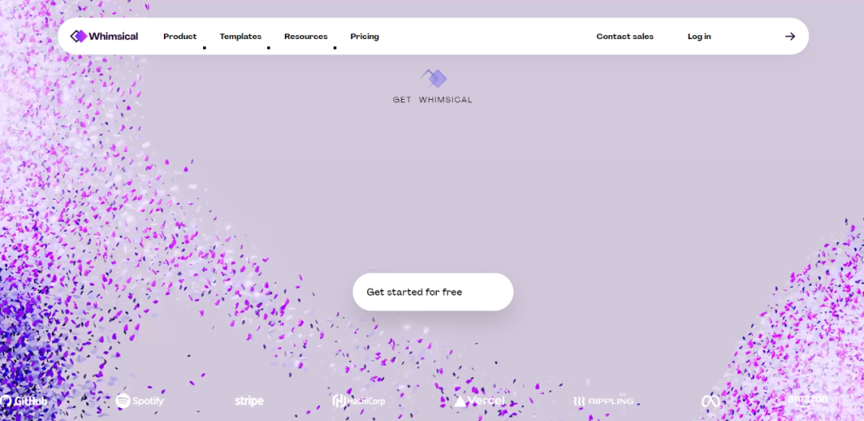Image resolution: width=864 pixels, height=421 pixels.
Task: Click the Whimsical logo in navbar
Action: tap(78, 36)
